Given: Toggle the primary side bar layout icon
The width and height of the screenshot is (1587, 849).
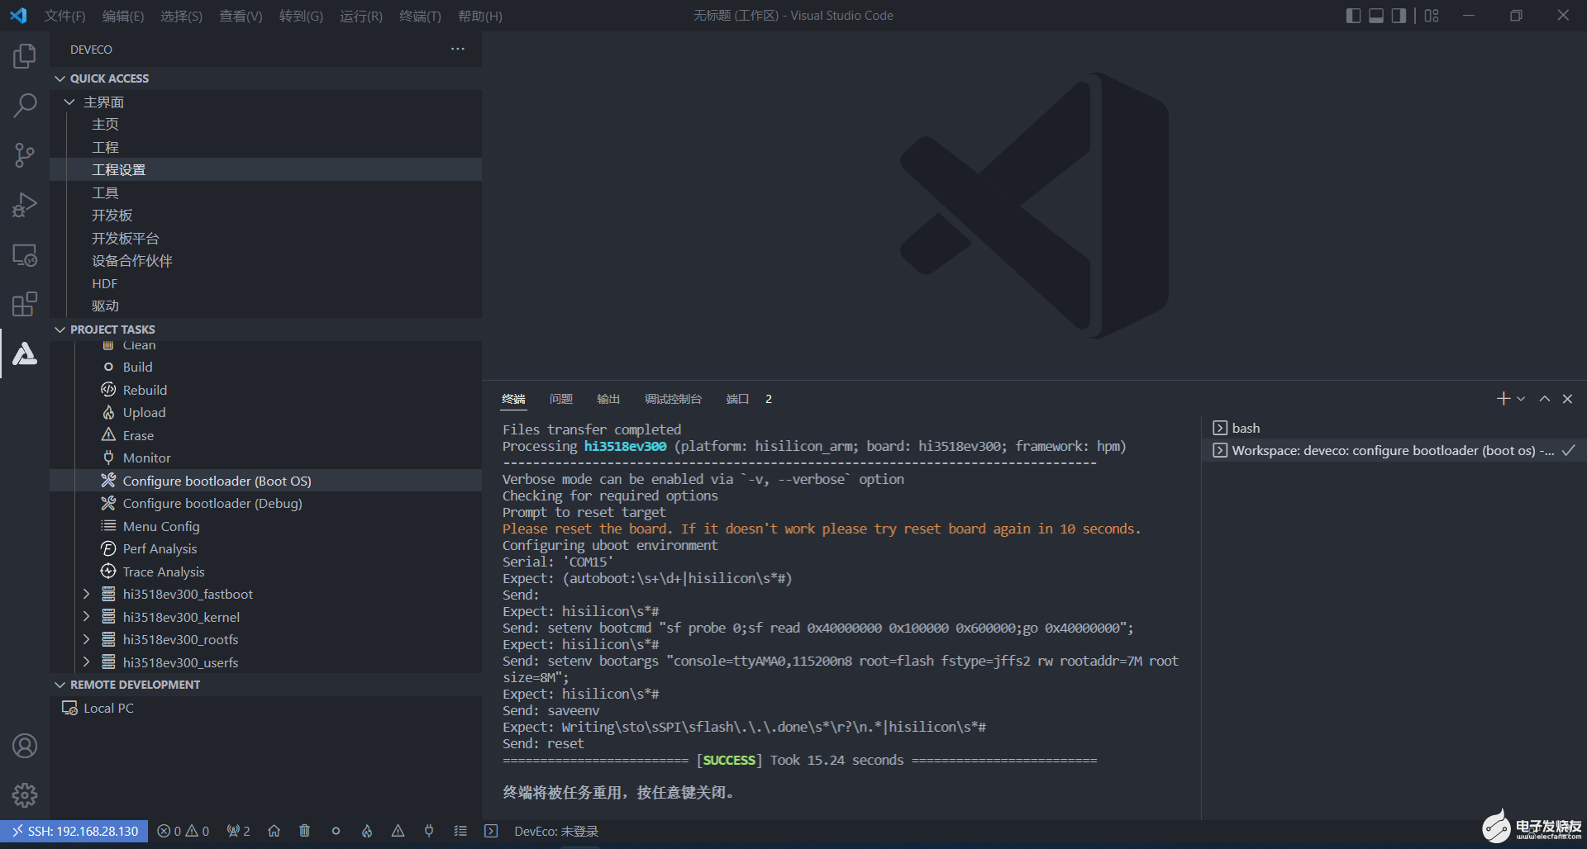Looking at the screenshot, I should click(x=1353, y=16).
